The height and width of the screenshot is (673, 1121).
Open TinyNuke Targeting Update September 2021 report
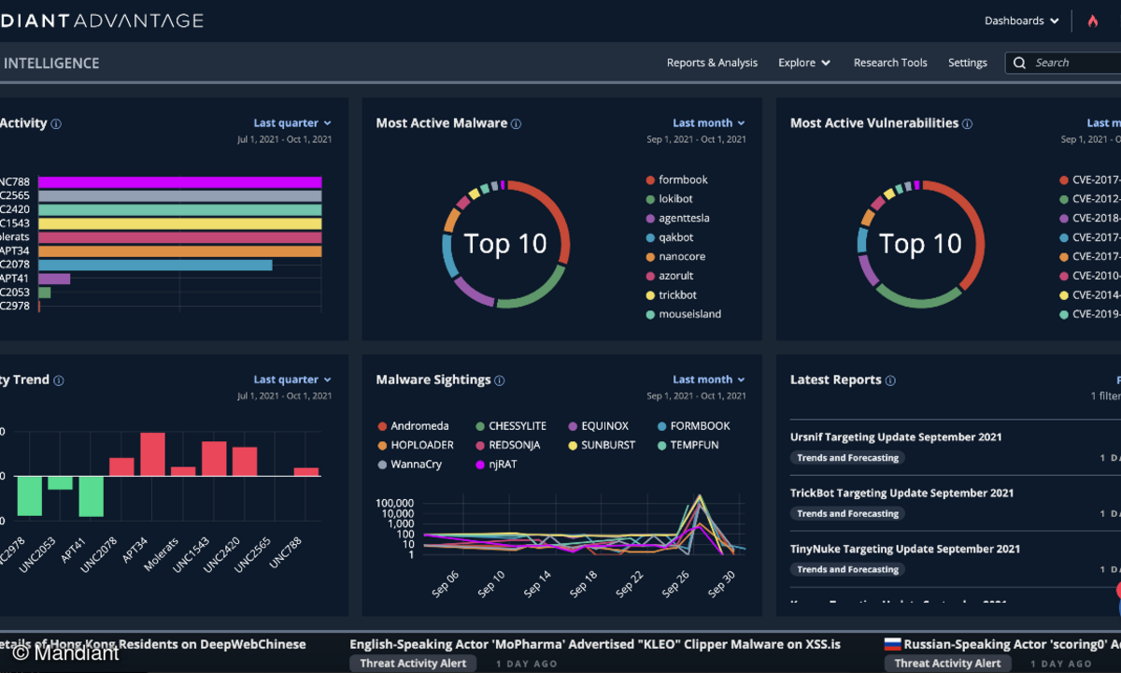click(905, 550)
